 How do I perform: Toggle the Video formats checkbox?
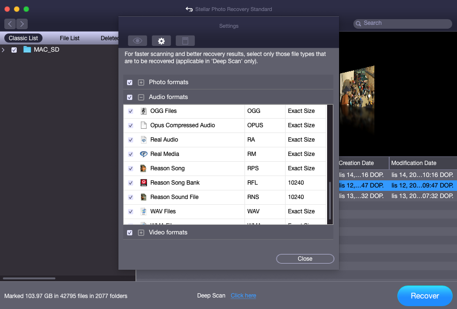point(130,232)
